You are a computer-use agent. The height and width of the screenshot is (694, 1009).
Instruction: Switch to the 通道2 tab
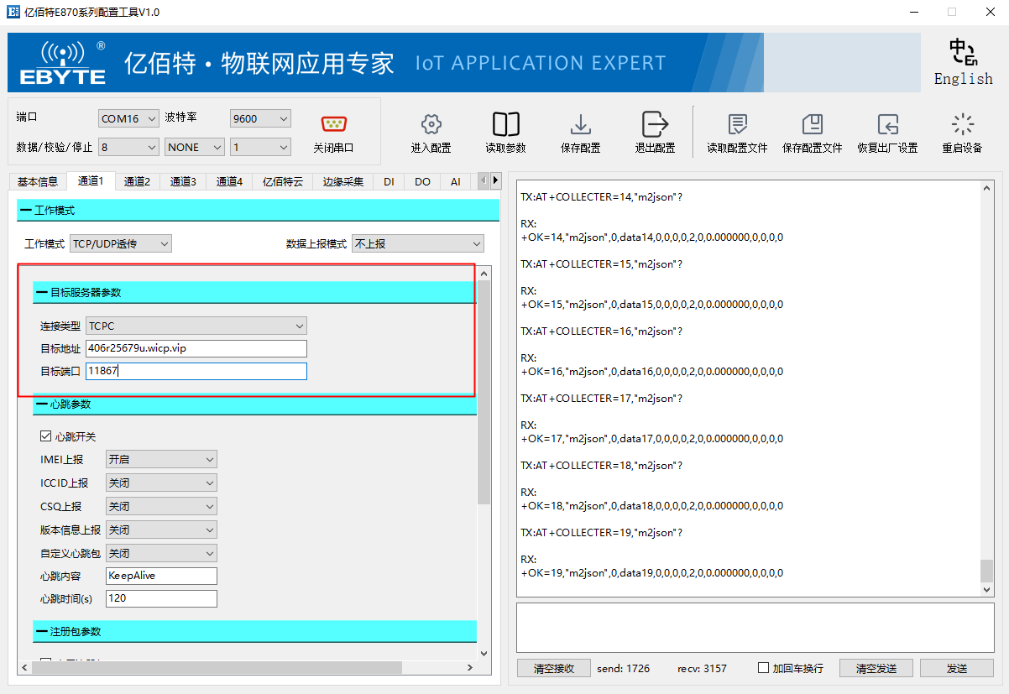137,181
